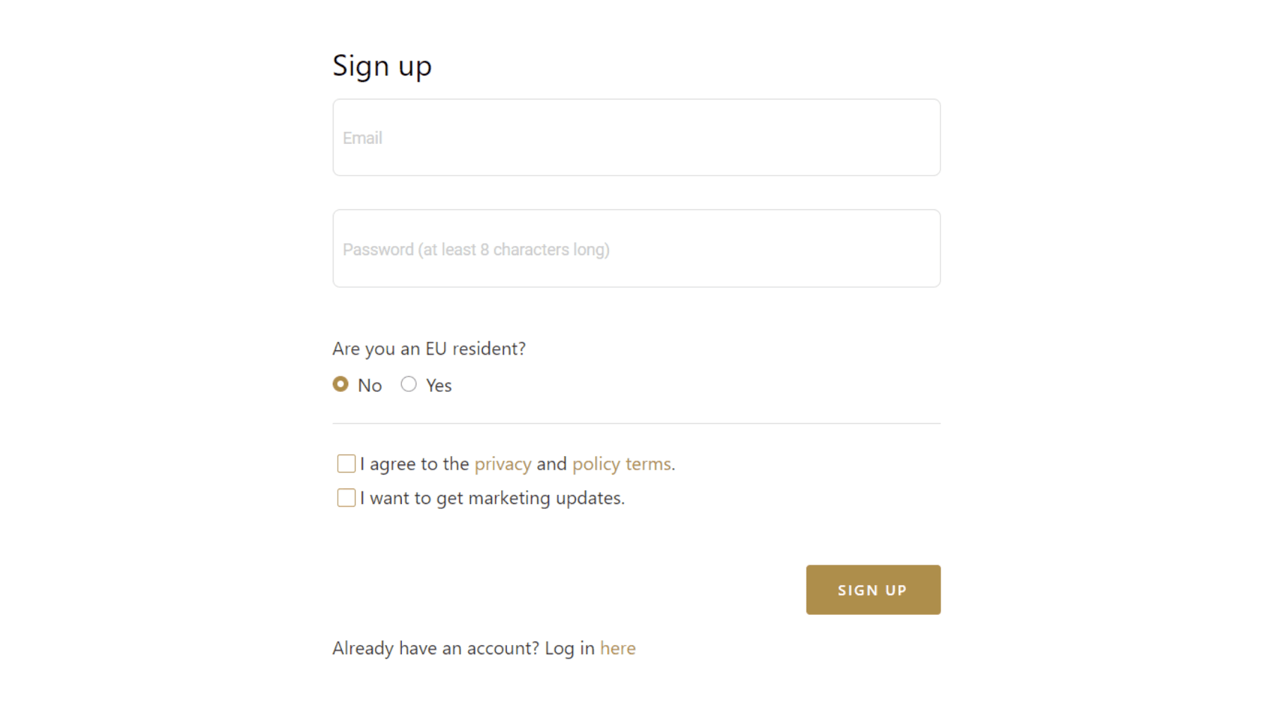Focus the Password input field

click(x=636, y=248)
